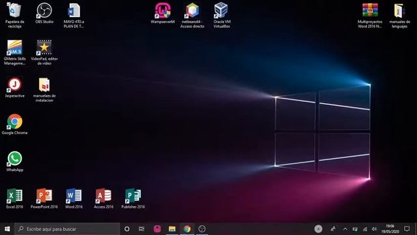Select the Access 2016 desktop shortcut
Screen dimensions: 417x235
104,198
